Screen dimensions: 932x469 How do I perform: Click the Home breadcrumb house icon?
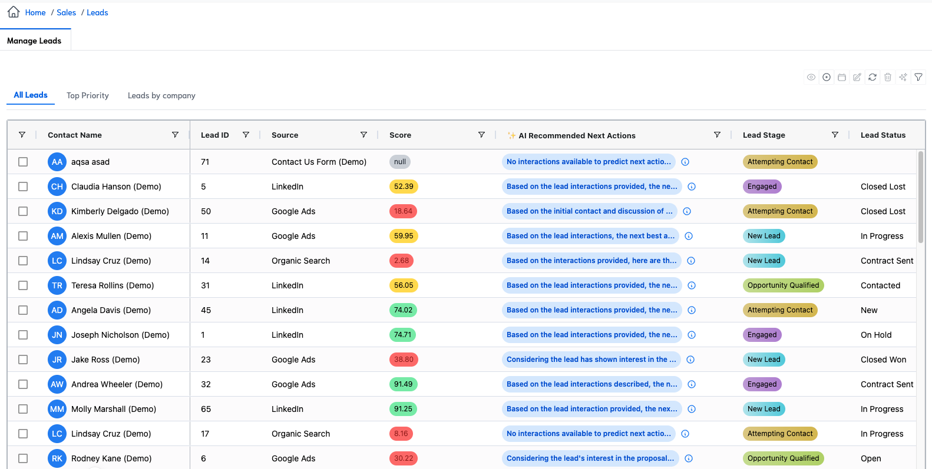pyautogui.click(x=14, y=12)
